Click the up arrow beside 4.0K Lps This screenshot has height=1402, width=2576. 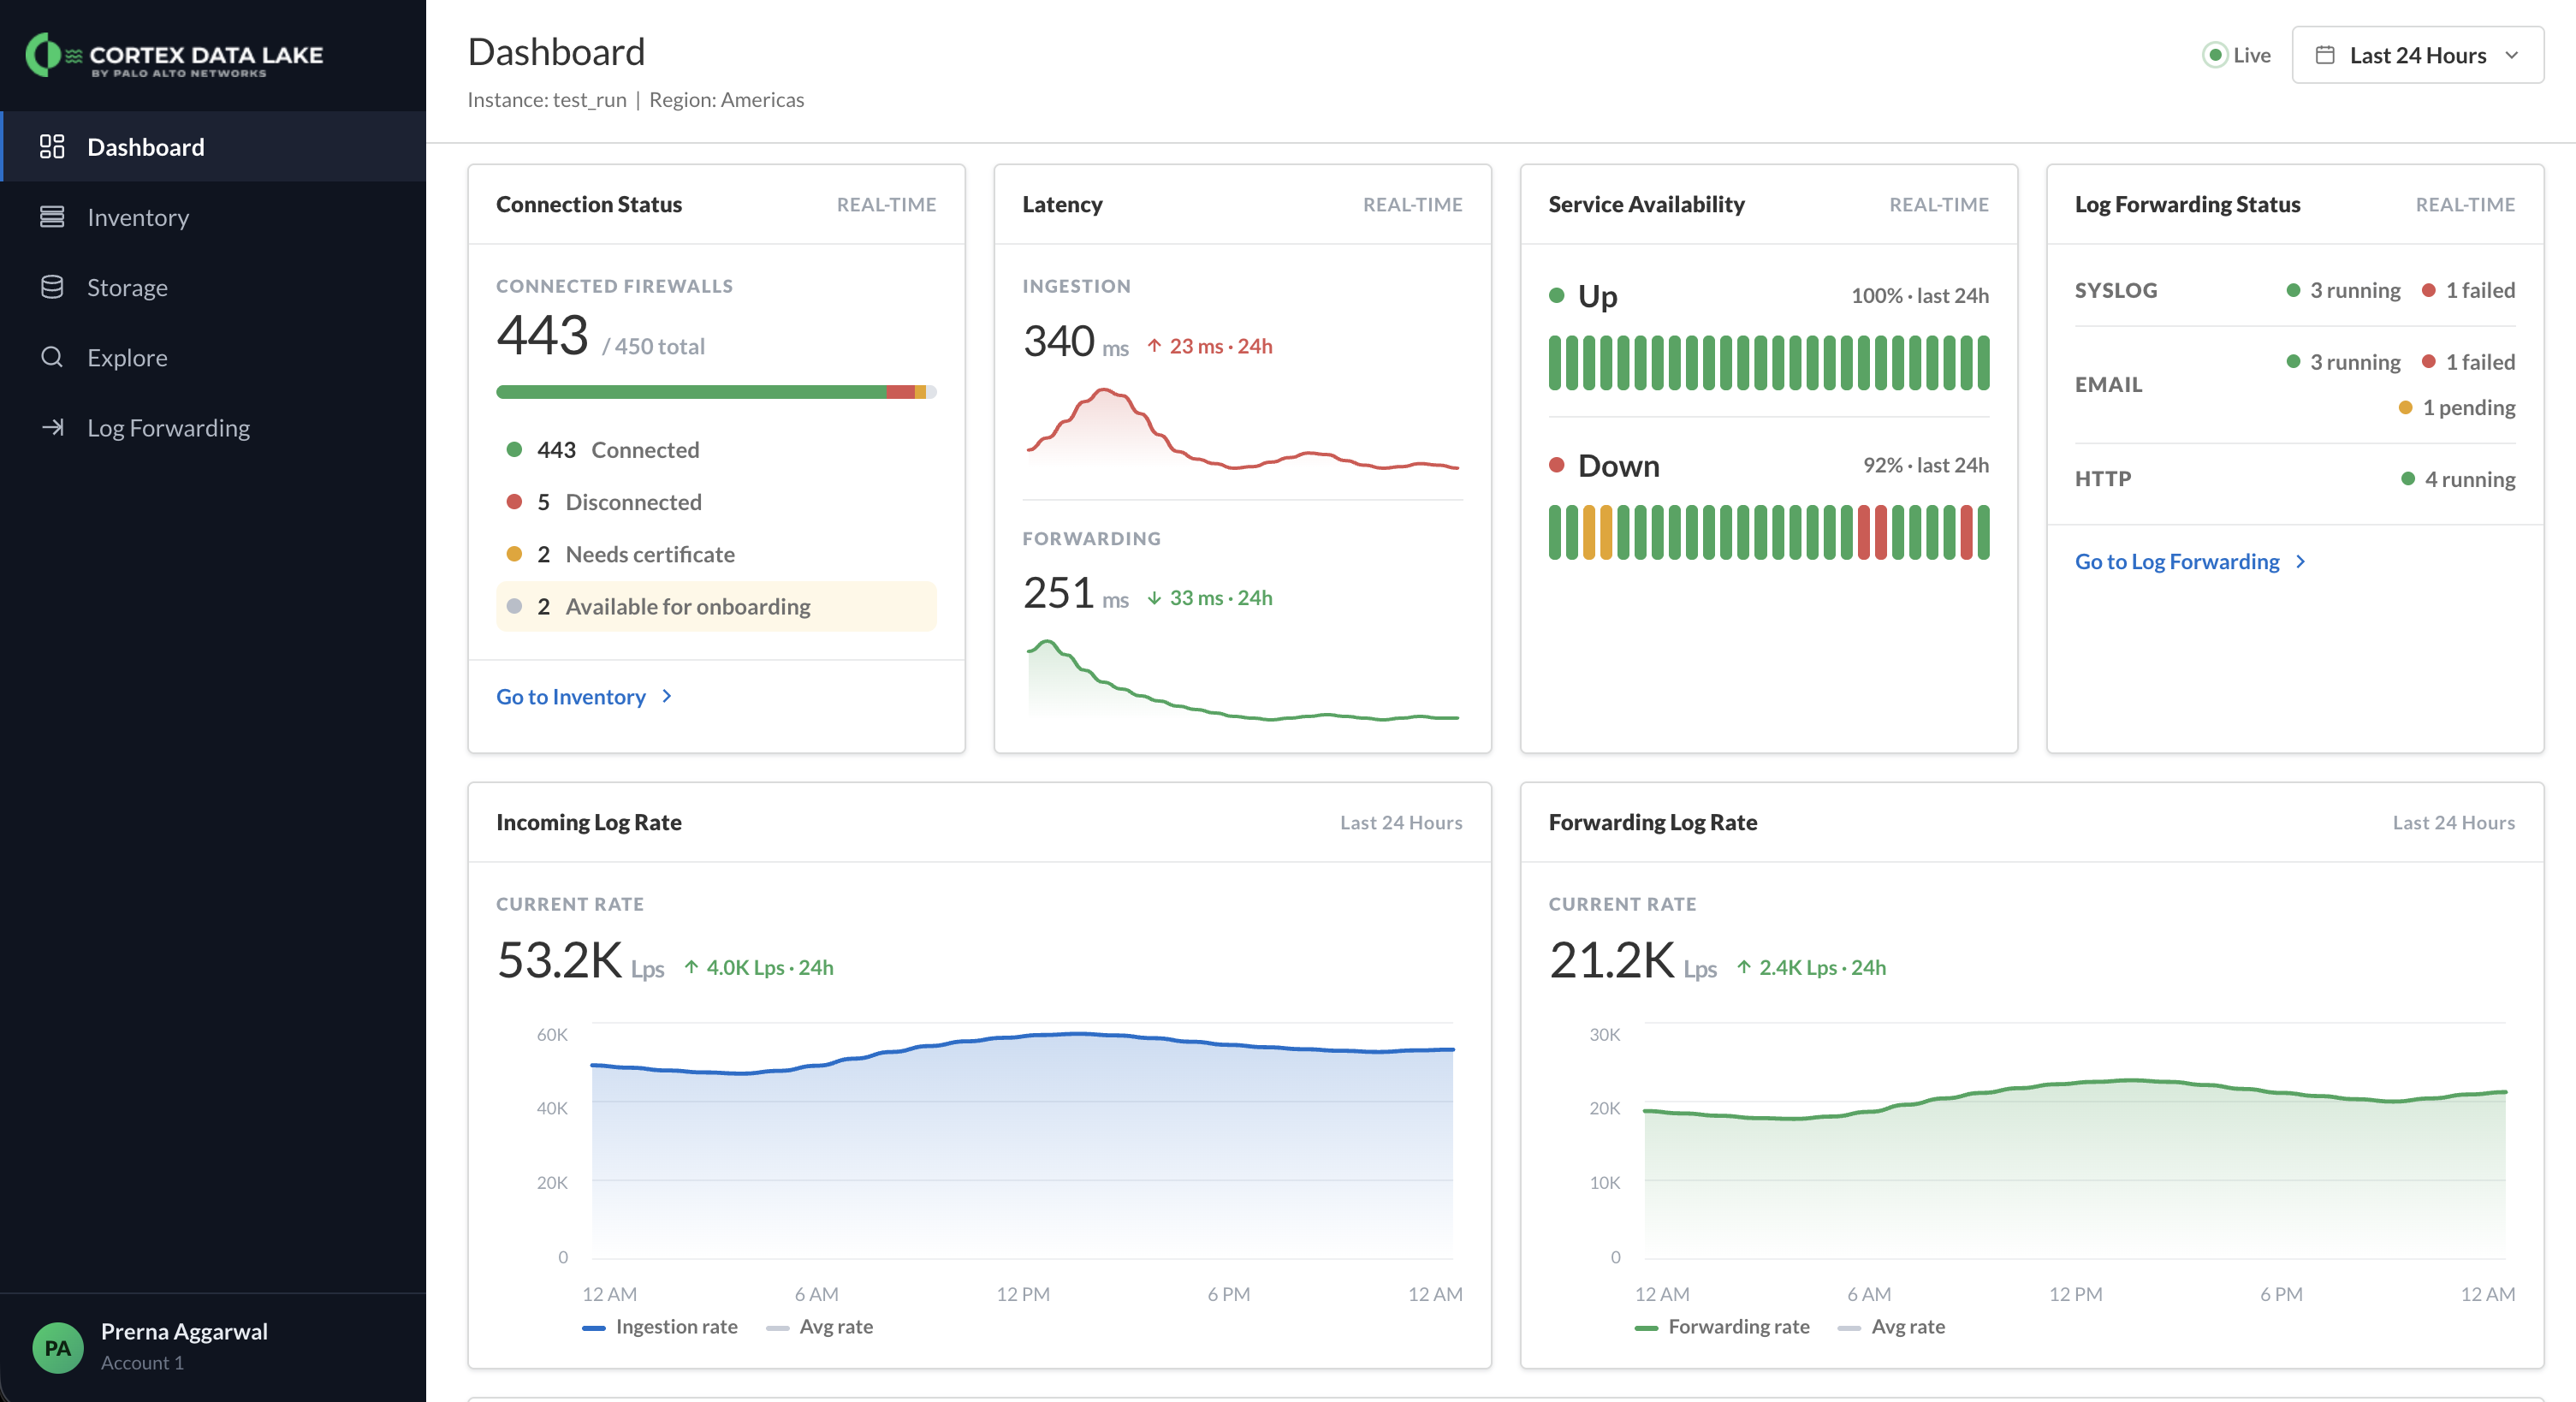(x=691, y=966)
